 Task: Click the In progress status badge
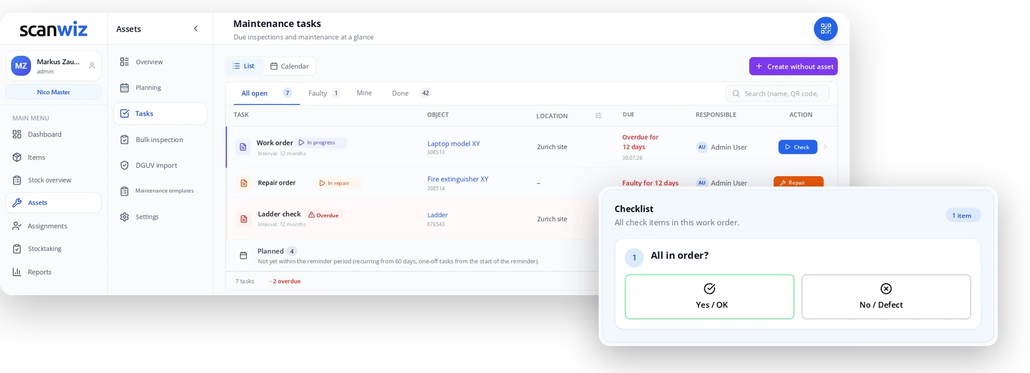321,143
